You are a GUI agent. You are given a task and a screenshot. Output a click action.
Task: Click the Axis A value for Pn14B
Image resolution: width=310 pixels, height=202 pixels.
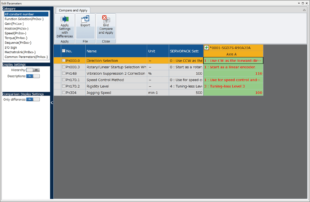233,73
